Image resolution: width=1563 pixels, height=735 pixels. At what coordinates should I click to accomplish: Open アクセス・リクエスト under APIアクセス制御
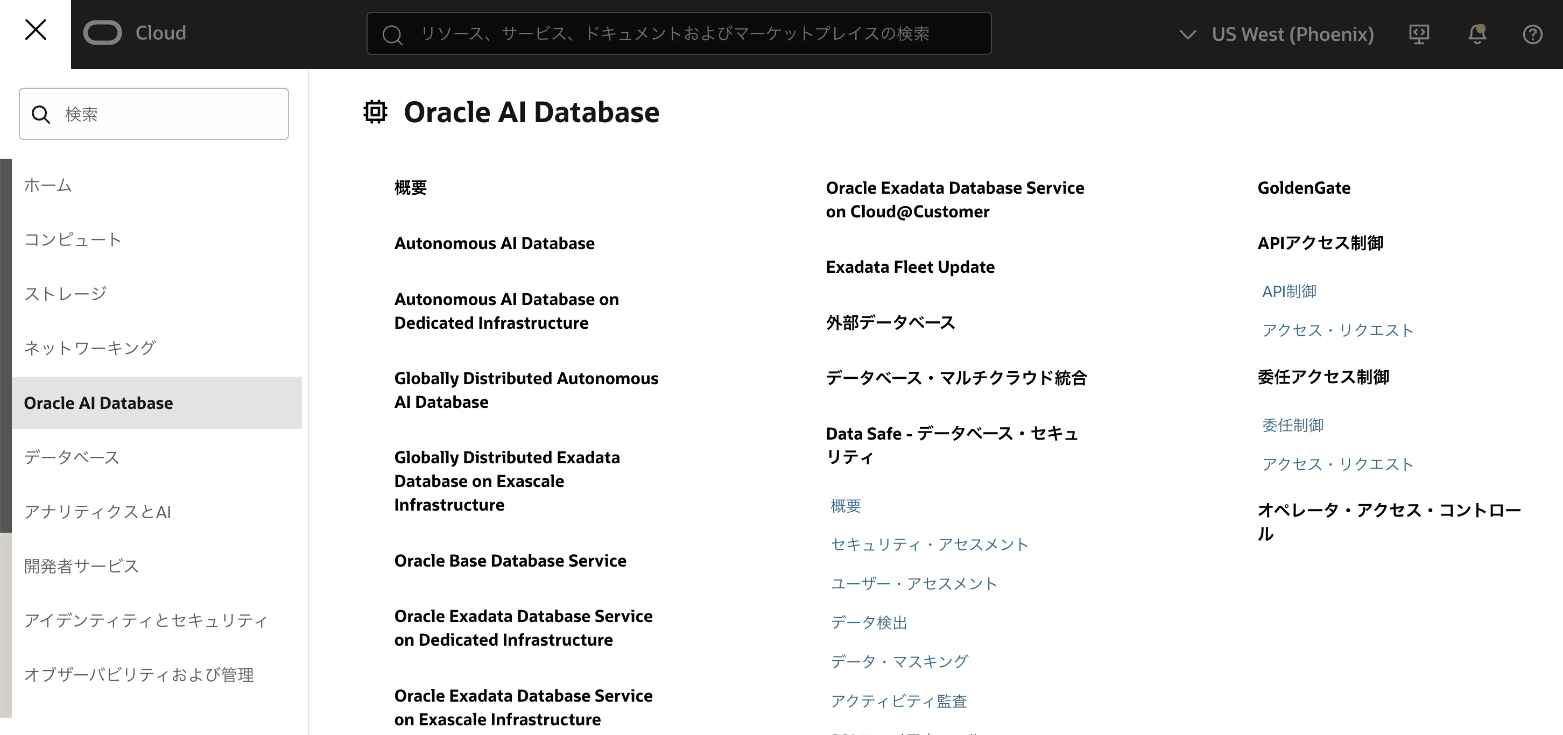(x=1338, y=330)
